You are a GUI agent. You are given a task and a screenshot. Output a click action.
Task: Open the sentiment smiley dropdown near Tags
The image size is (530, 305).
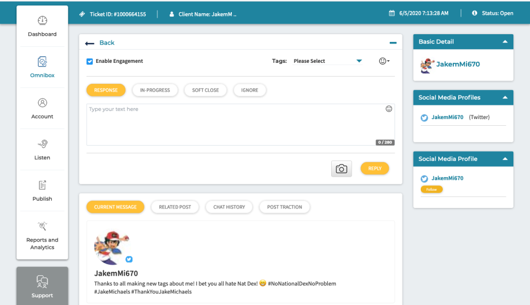click(x=384, y=61)
